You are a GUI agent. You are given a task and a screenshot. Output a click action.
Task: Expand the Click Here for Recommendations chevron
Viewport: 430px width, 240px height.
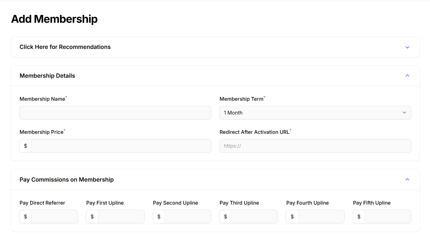tap(407, 47)
